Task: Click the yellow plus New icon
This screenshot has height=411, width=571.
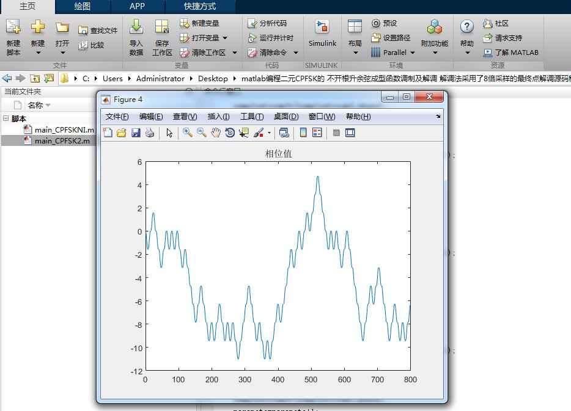Action: [37, 27]
